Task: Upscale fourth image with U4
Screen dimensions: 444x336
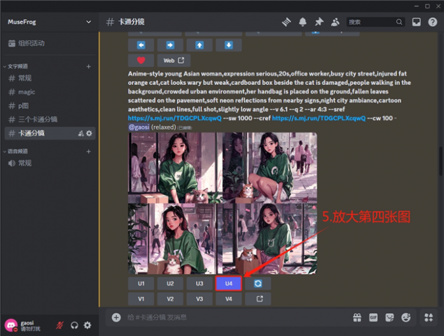Action: click(229, 283)
